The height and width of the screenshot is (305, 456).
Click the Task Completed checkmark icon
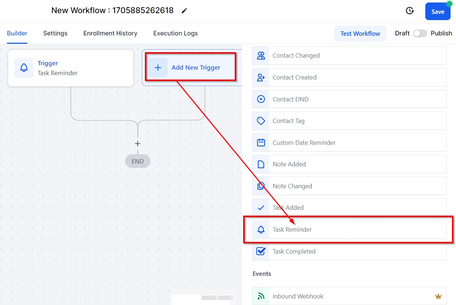pos(261,251)
